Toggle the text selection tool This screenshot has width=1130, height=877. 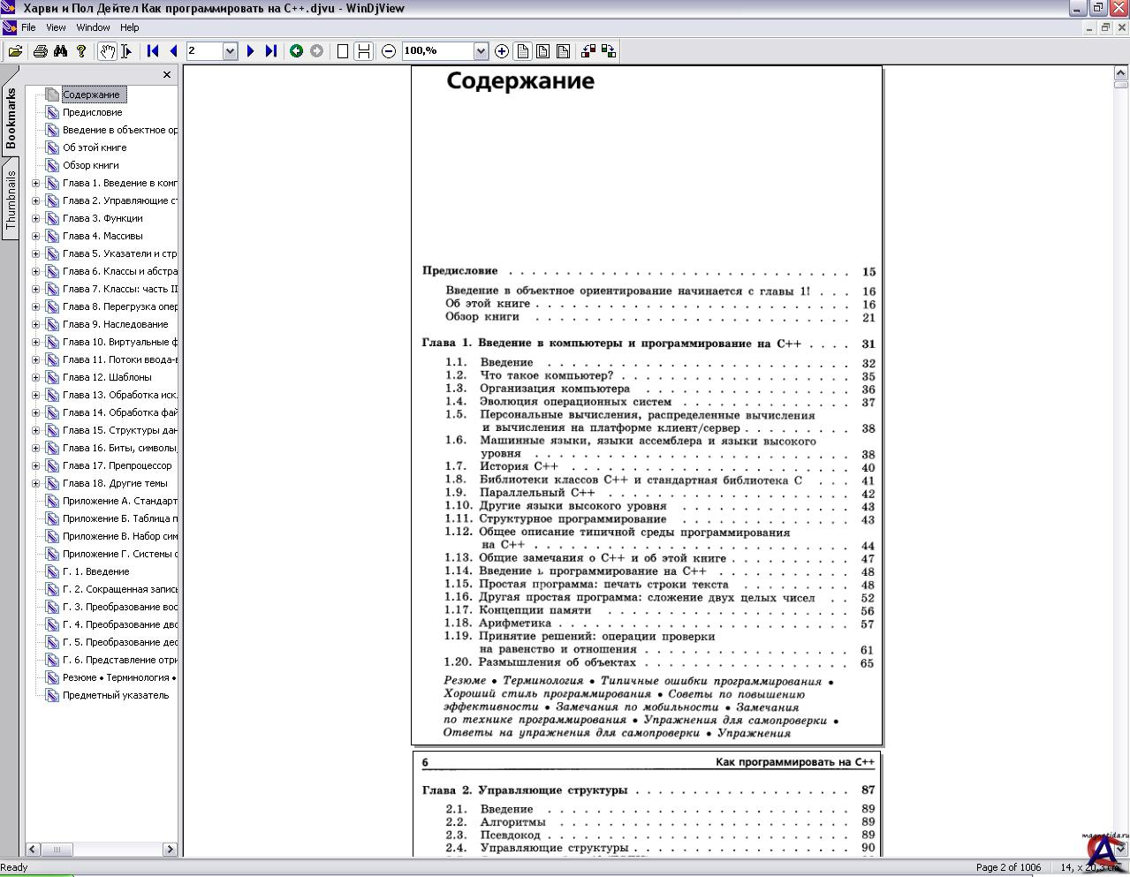pyautogui.click(x=126, y=51)
